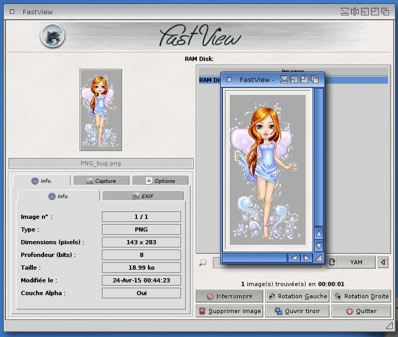Click the refresh arrow icon beside YAM
Screen dimensions: 398x337
pyautogui.click(x=332, y=262)
